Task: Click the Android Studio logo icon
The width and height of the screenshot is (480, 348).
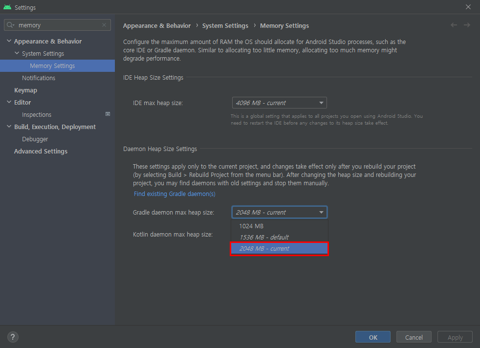Action: point(7,7)
